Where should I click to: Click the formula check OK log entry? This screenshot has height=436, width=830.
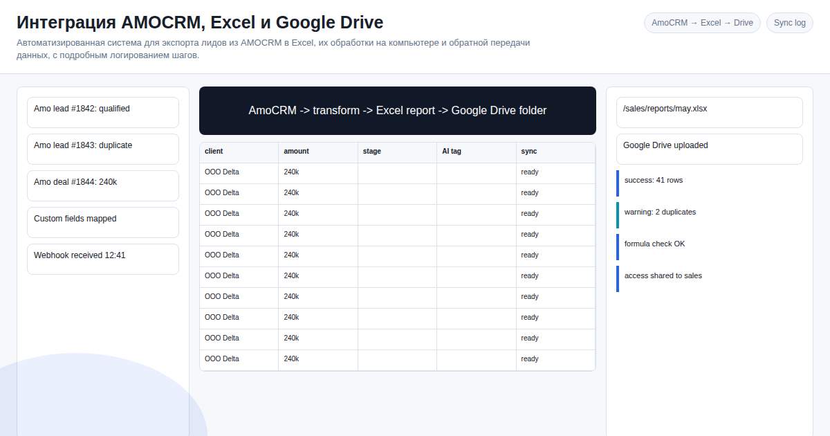(x=710, y=247)
